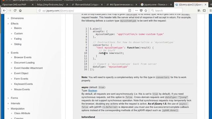Screen dimensions: 212x119
Task: Open the Effects category link
Action: (15, 23)
